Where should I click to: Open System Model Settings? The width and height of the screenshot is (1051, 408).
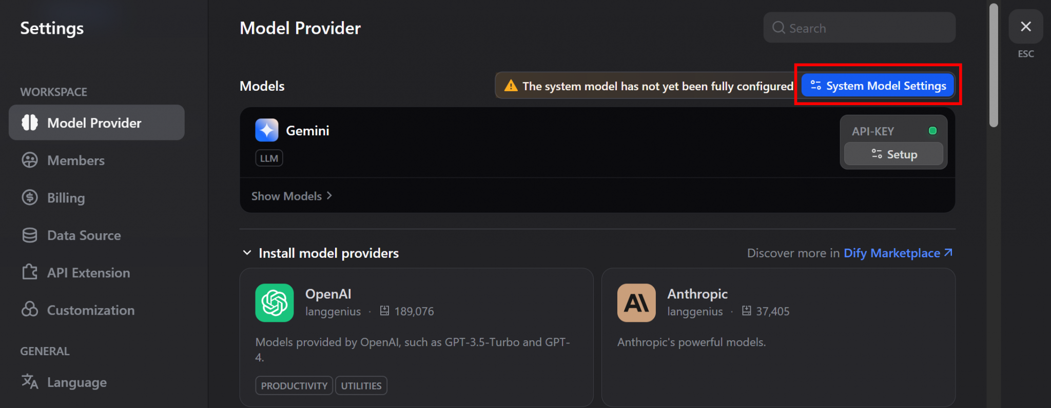(878, 86)
